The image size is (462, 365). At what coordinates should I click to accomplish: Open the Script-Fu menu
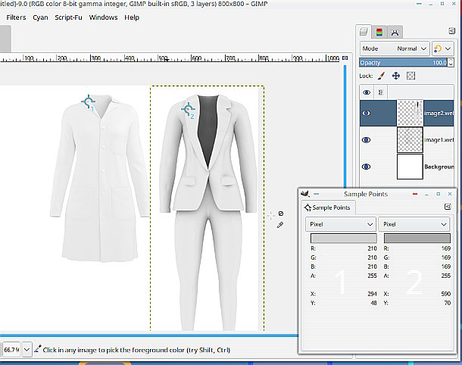(x=68, y=17)
